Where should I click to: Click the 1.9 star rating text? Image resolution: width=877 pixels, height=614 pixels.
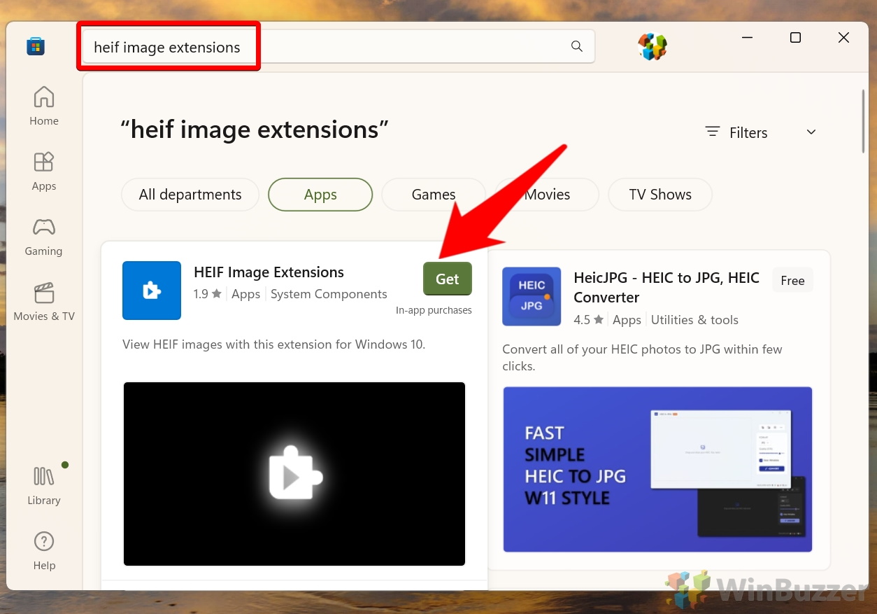pos(208,294)
